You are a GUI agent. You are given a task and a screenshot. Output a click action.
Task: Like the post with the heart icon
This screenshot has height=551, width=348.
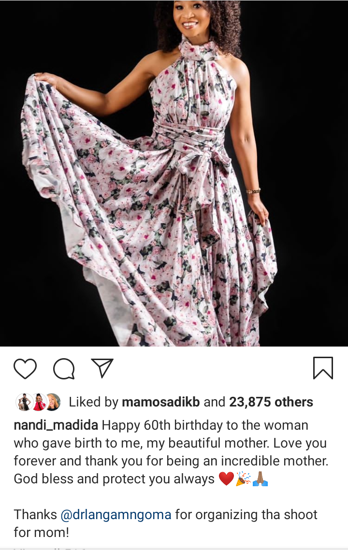tap(25, 369)
